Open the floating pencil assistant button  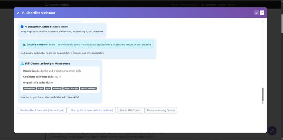pyautogui.click(x=272, y=131)
